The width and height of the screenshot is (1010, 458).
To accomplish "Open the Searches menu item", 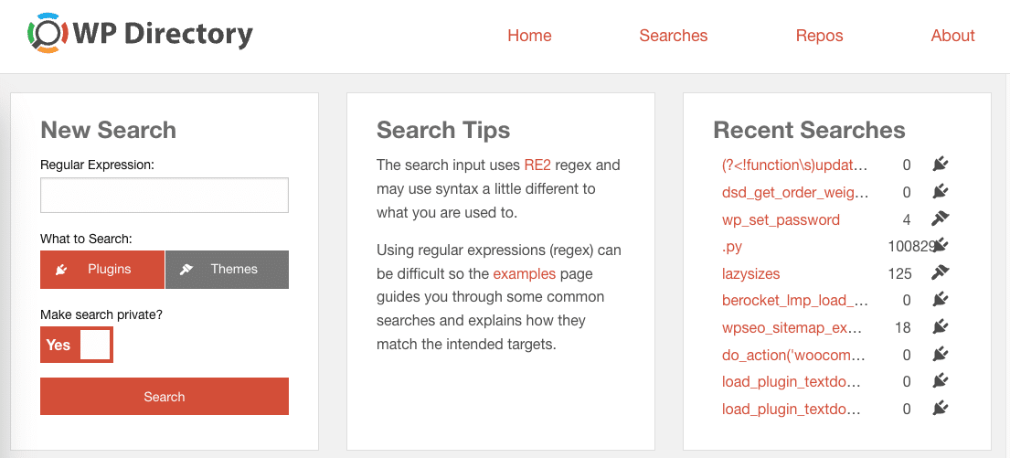I will (673, 36).
